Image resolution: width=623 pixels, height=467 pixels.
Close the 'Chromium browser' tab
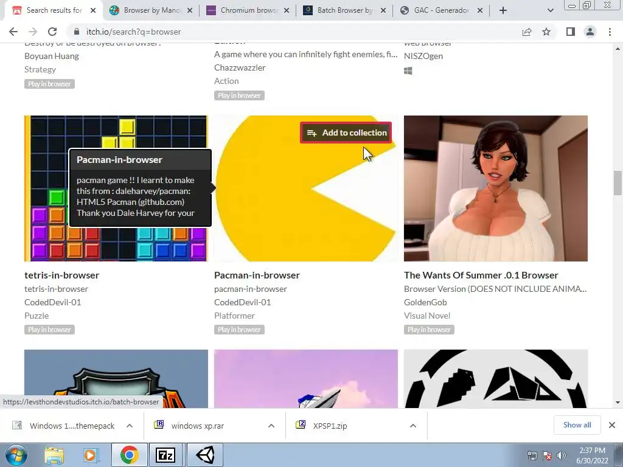pyautogui.click(x=287, y=10)
